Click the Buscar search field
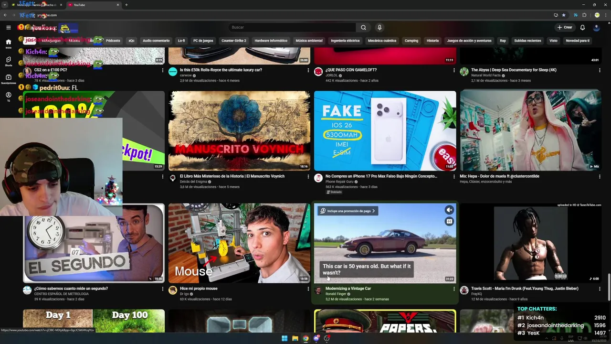Image resolution: width=611 pixels, height=344 pixels. pyautogui.click(x=292, y=27)
